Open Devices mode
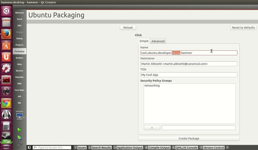Image resolution: width=258 pixels, height=150 pixels. click(x=19, y=70)
